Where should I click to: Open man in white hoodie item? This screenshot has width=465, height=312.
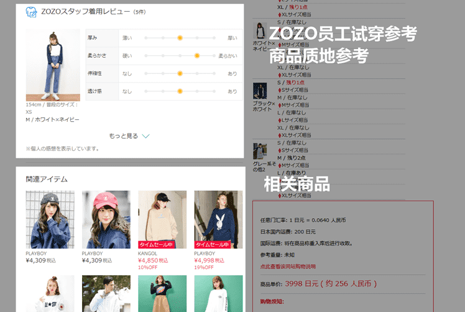106,293
